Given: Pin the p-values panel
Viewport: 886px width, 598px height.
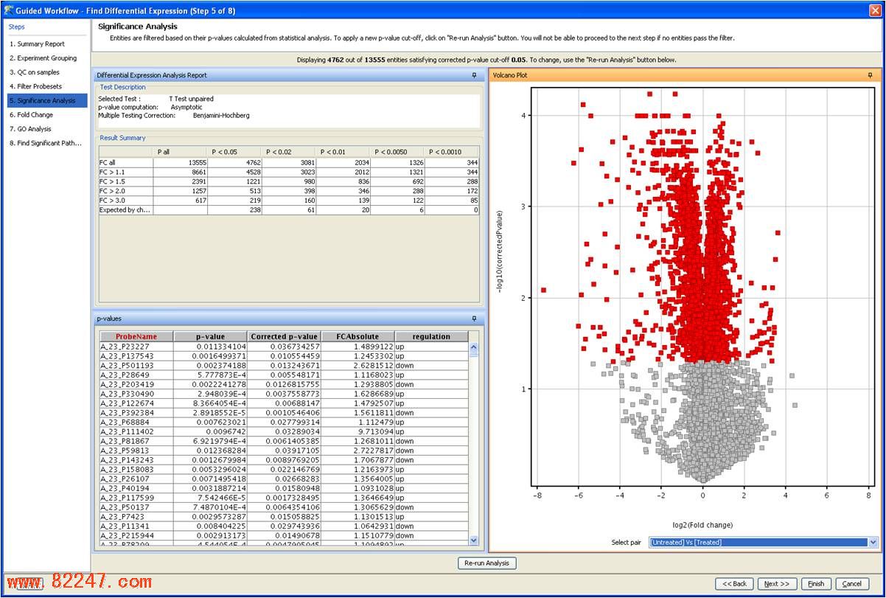Looking at the screenshot, I should (x=475, y=319).
